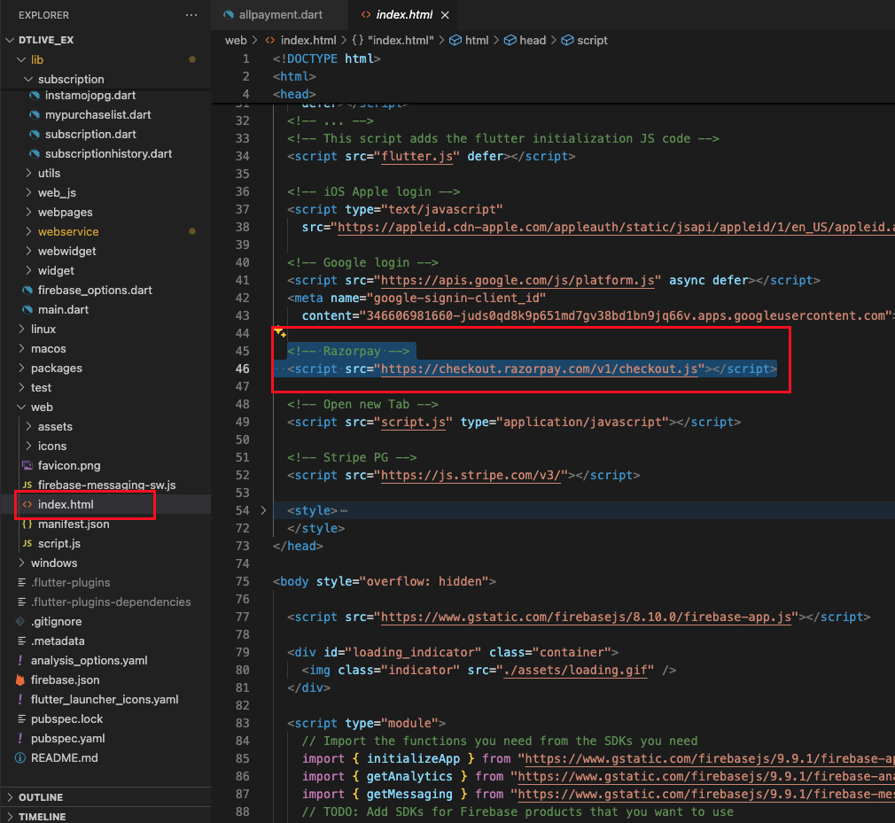Click info icon beside README.md
895x823 pixels.
pos(20,757)
